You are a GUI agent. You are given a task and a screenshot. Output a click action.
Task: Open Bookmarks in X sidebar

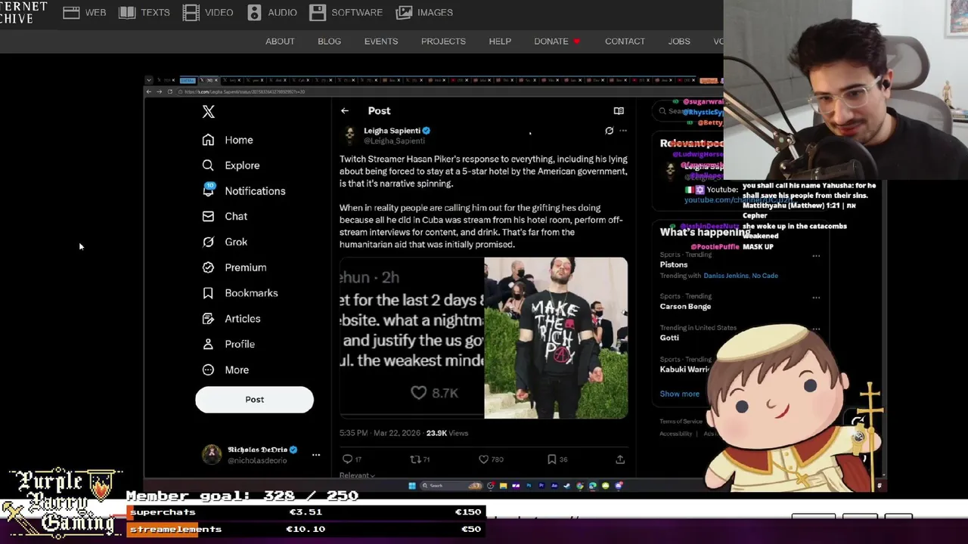[240, 293]
